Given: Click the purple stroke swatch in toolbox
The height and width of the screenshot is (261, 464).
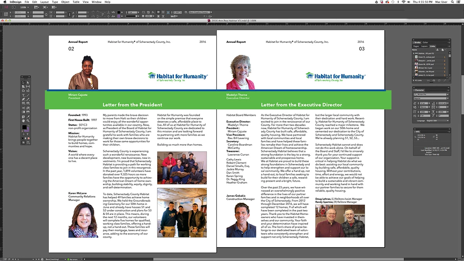Looking at the screenshot, I should pos(27,130).
